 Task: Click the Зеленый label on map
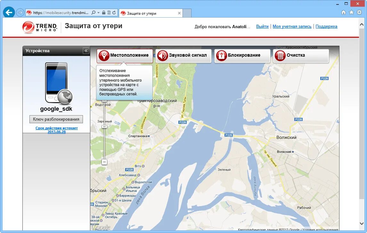coord(224,170)
